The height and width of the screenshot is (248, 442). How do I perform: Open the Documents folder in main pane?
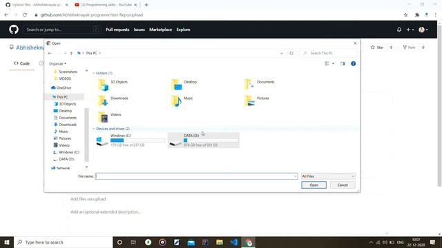[260, 84]
